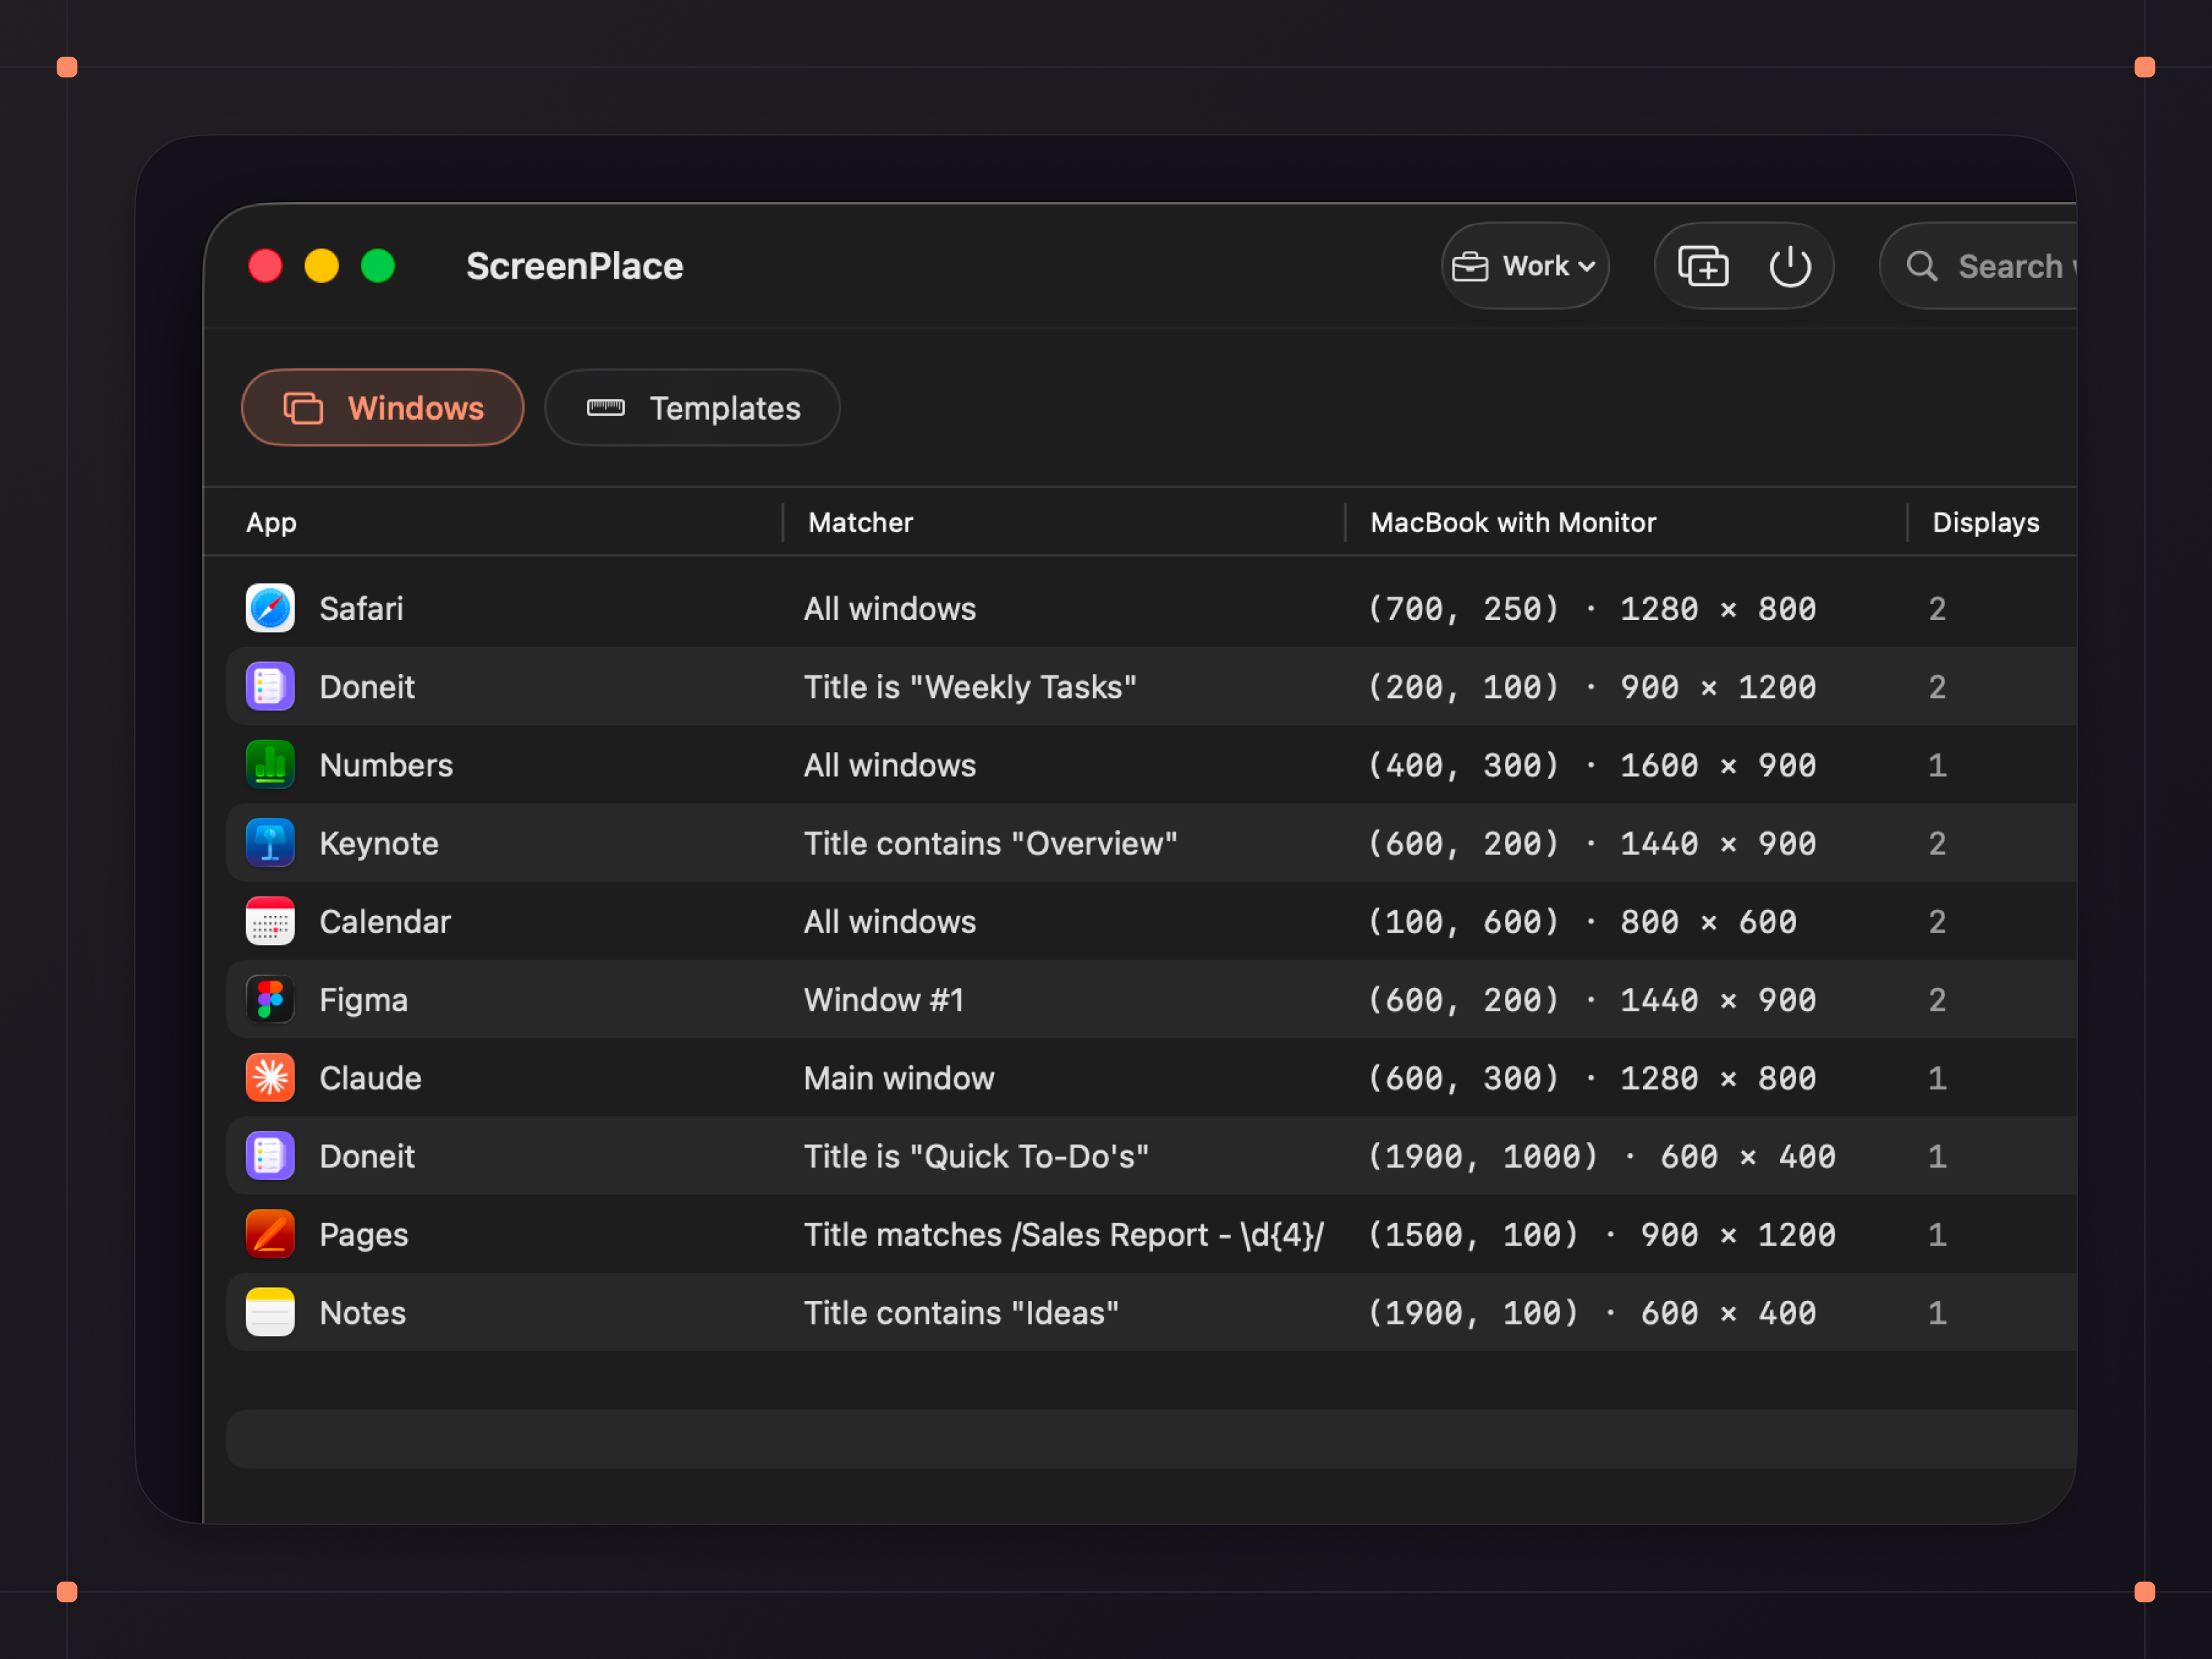
Task: Click matcher Title matches /Sales Report
Action: pos(1064,1235)
